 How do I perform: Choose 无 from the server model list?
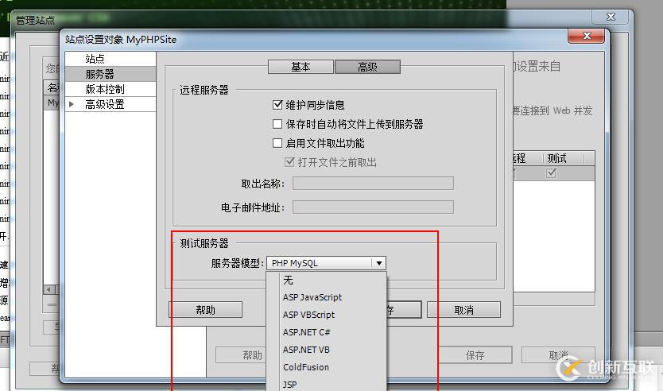pos(327,281)
